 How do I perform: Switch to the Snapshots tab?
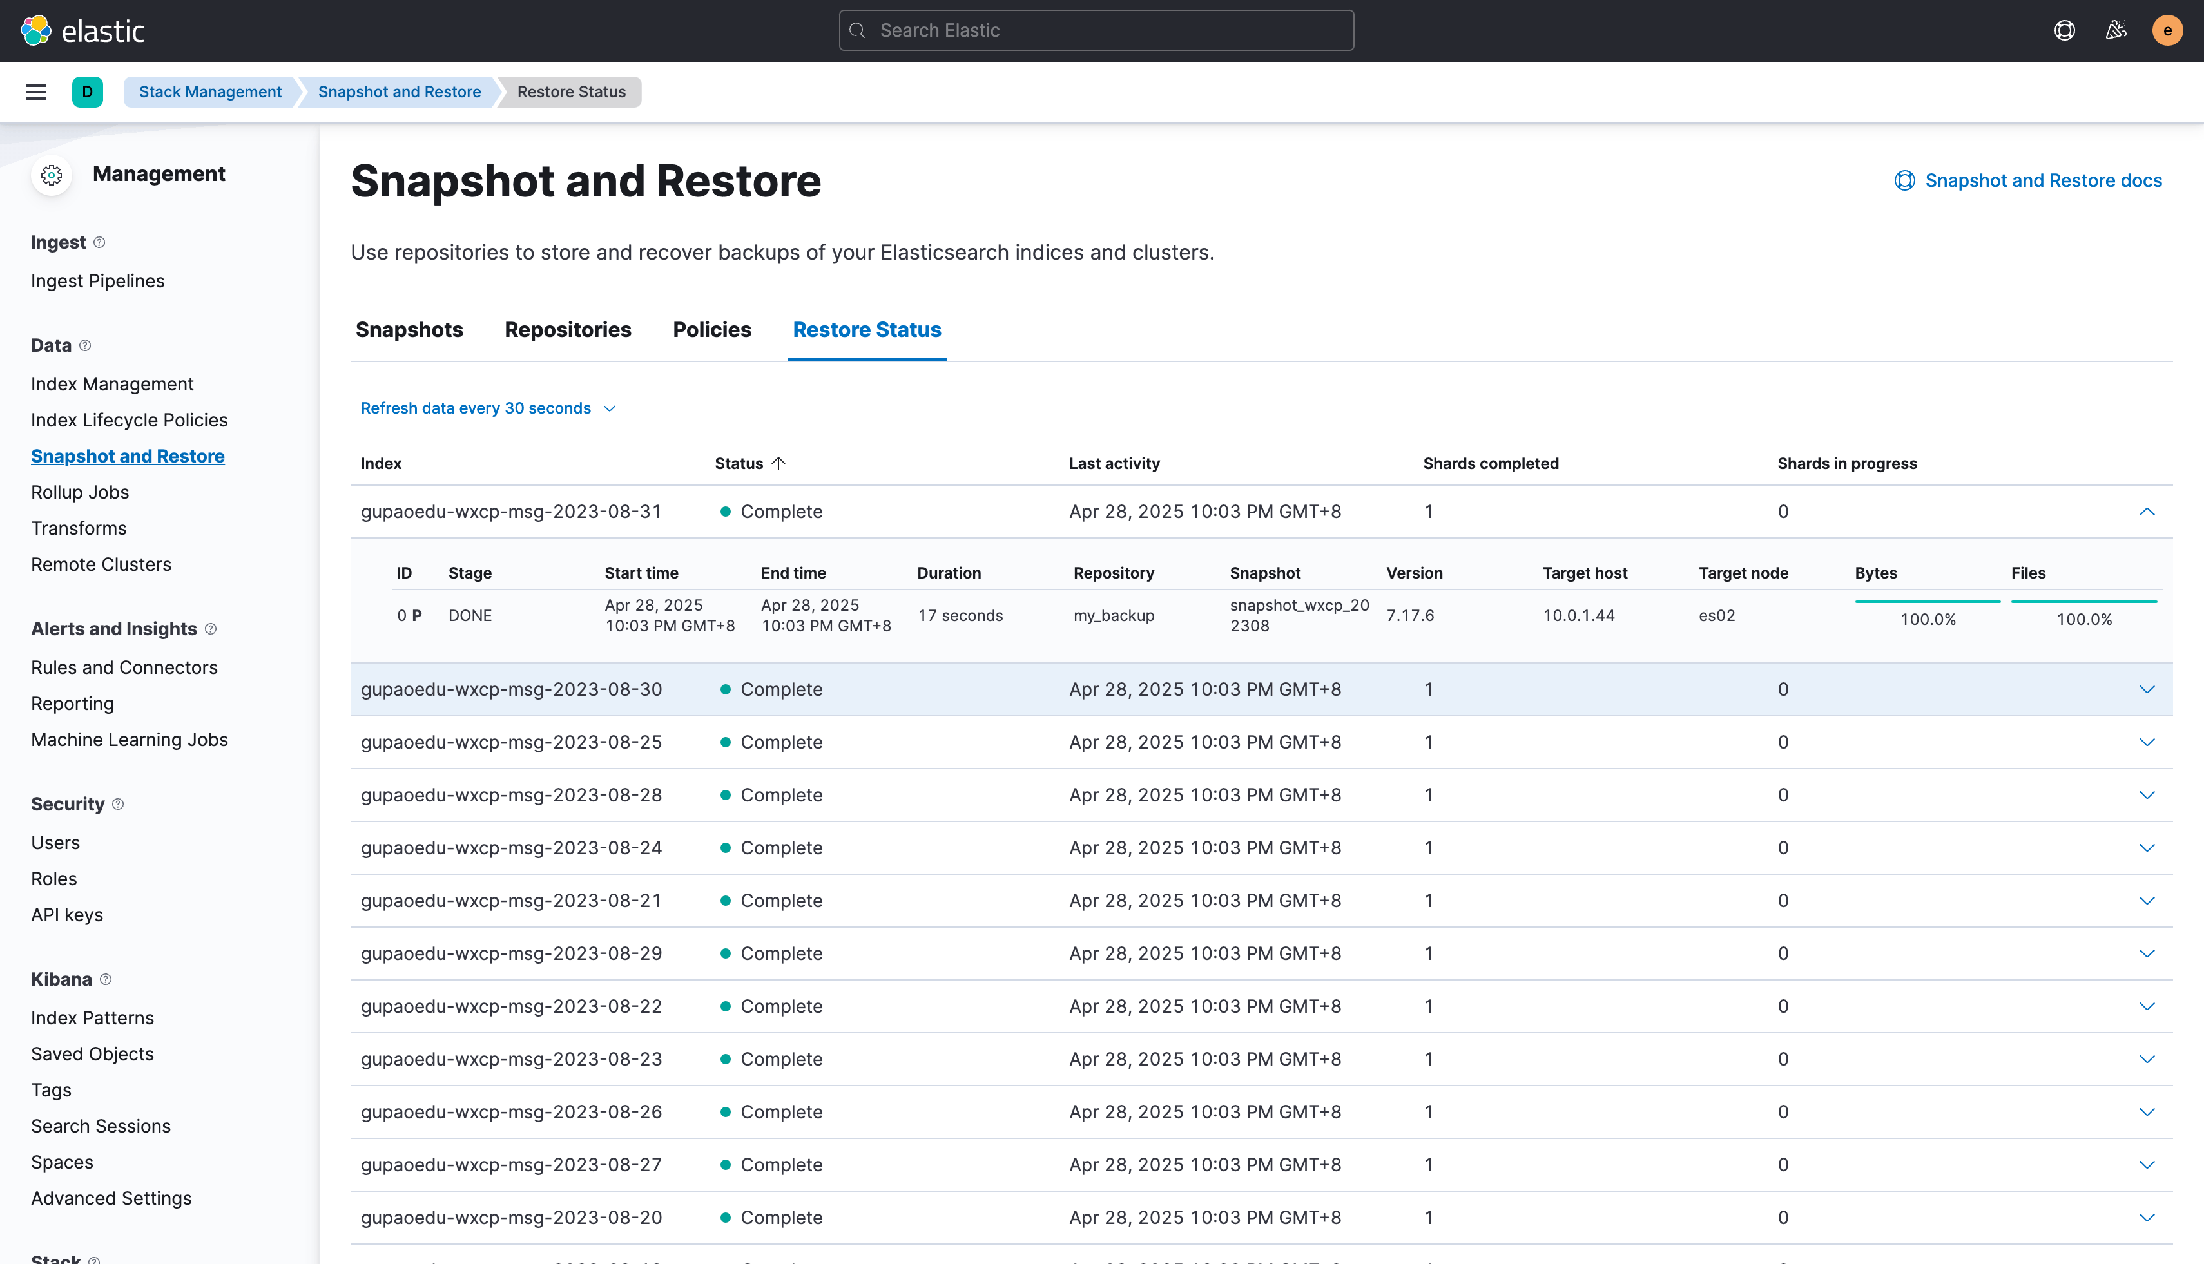(409, 330)
